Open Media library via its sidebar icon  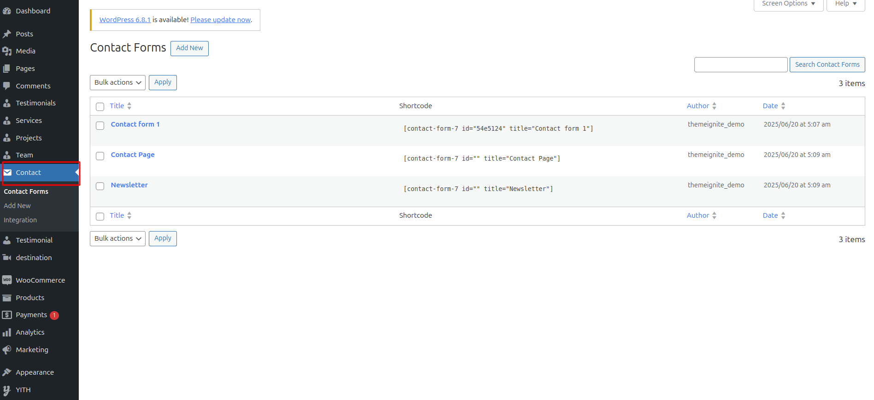pos(7,51)
